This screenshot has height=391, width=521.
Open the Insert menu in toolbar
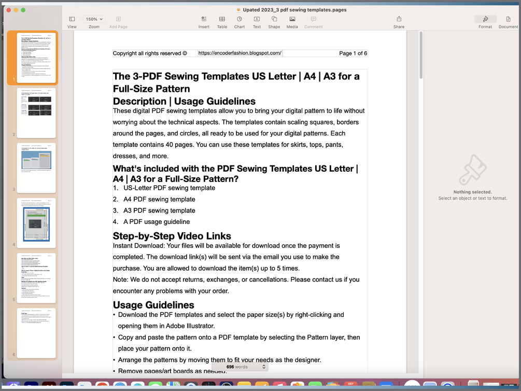[204, 22]
